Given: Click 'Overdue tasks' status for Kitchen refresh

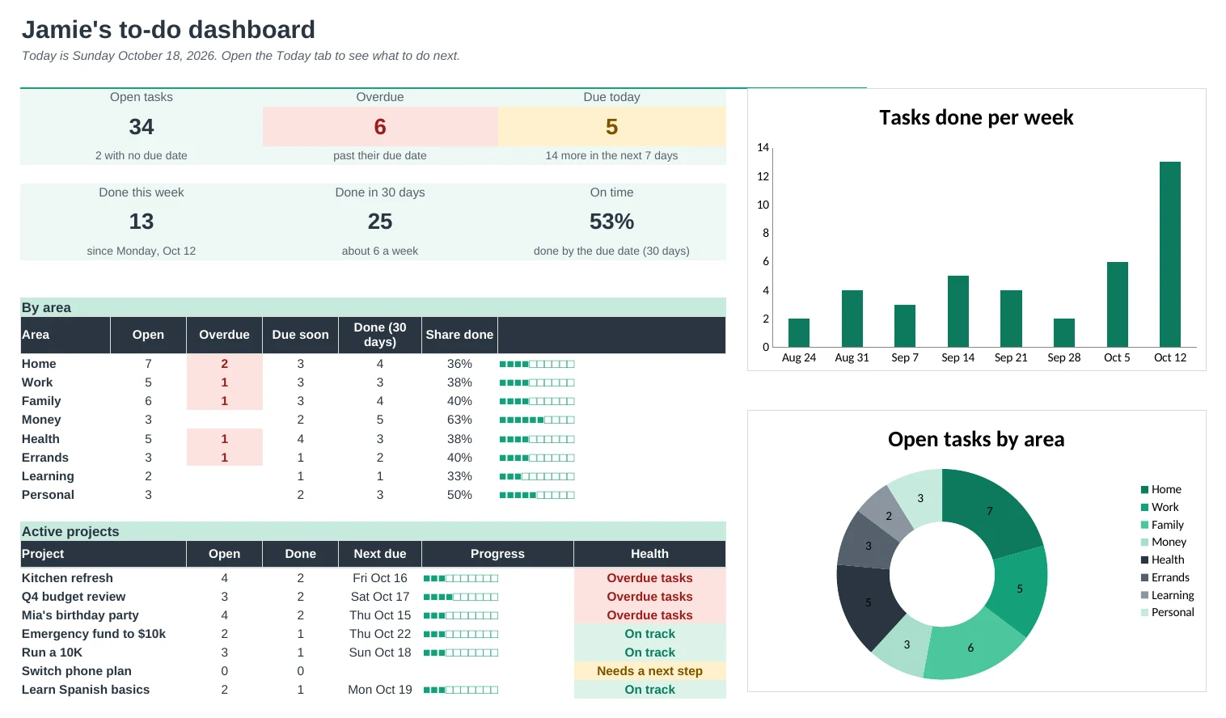Looking at the screenshot, I should [x=650, y=578].
